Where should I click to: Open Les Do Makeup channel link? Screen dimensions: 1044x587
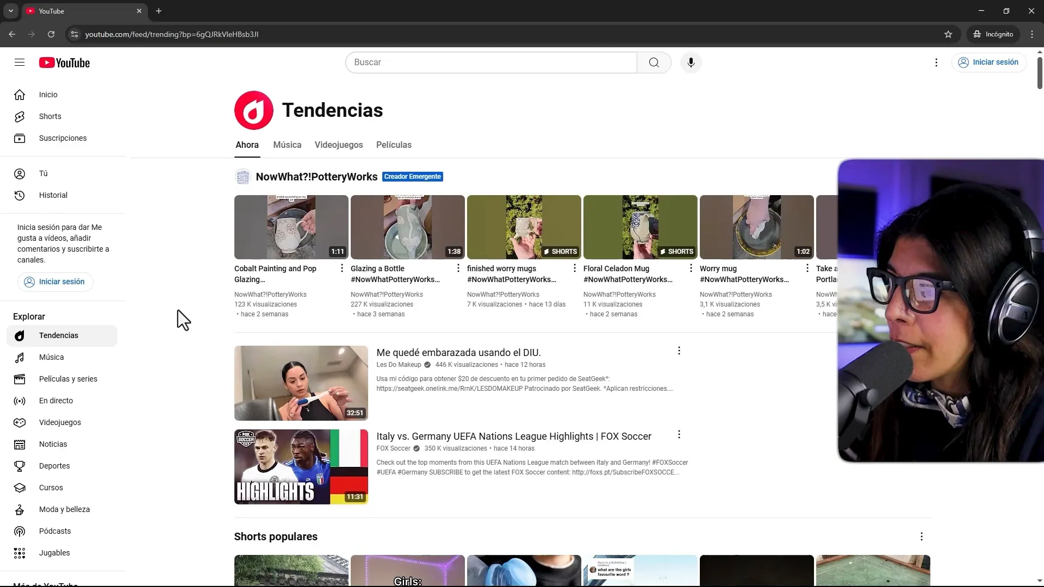[x=399, y=365]
